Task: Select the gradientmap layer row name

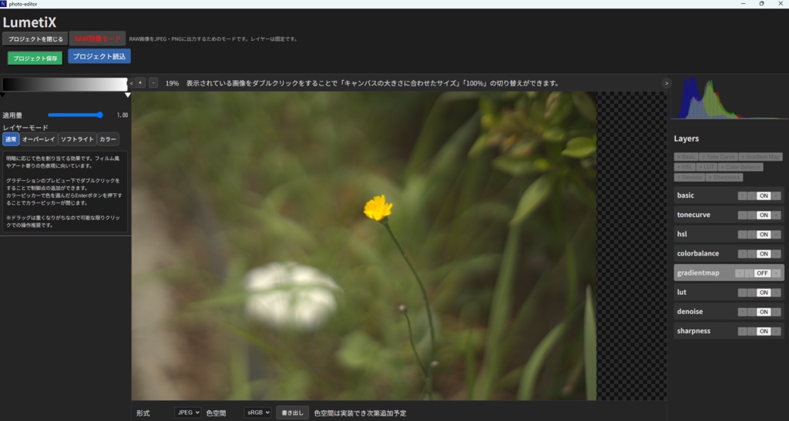Action: point(698,272)
